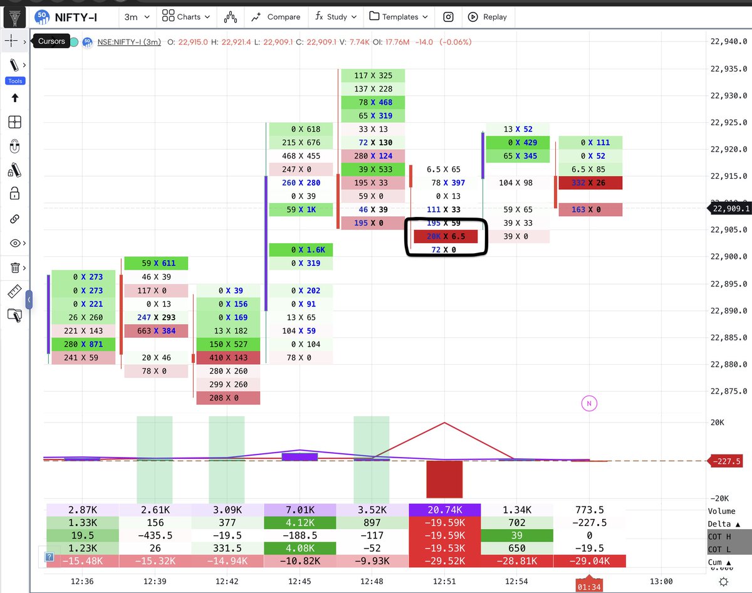Click the 280 X 871 footprint cell

(x=83, y=344)
